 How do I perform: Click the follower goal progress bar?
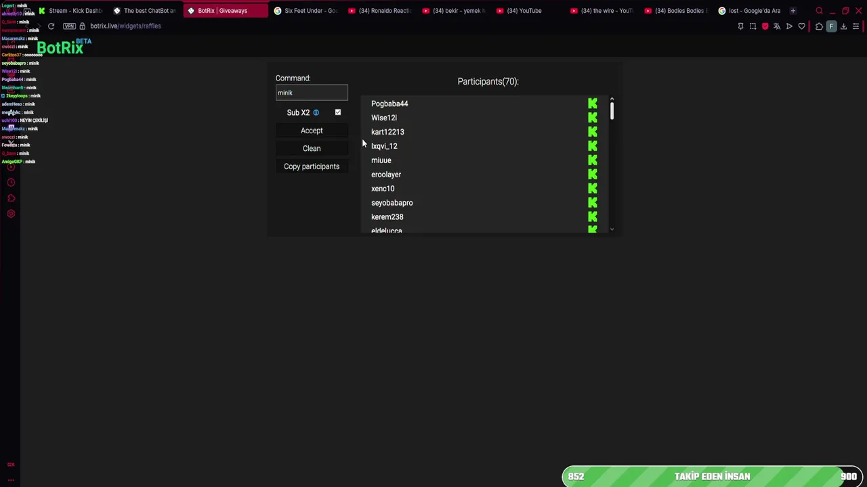point(713,476)
